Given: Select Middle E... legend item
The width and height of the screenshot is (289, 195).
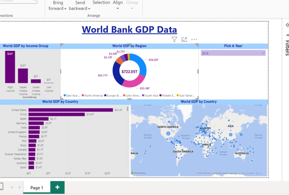Looking at the screenshot, I should pyautogui.click(x=167, y=95).
